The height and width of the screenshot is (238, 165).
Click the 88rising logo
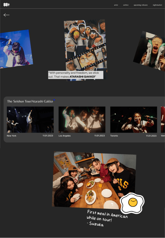point(6,5)
